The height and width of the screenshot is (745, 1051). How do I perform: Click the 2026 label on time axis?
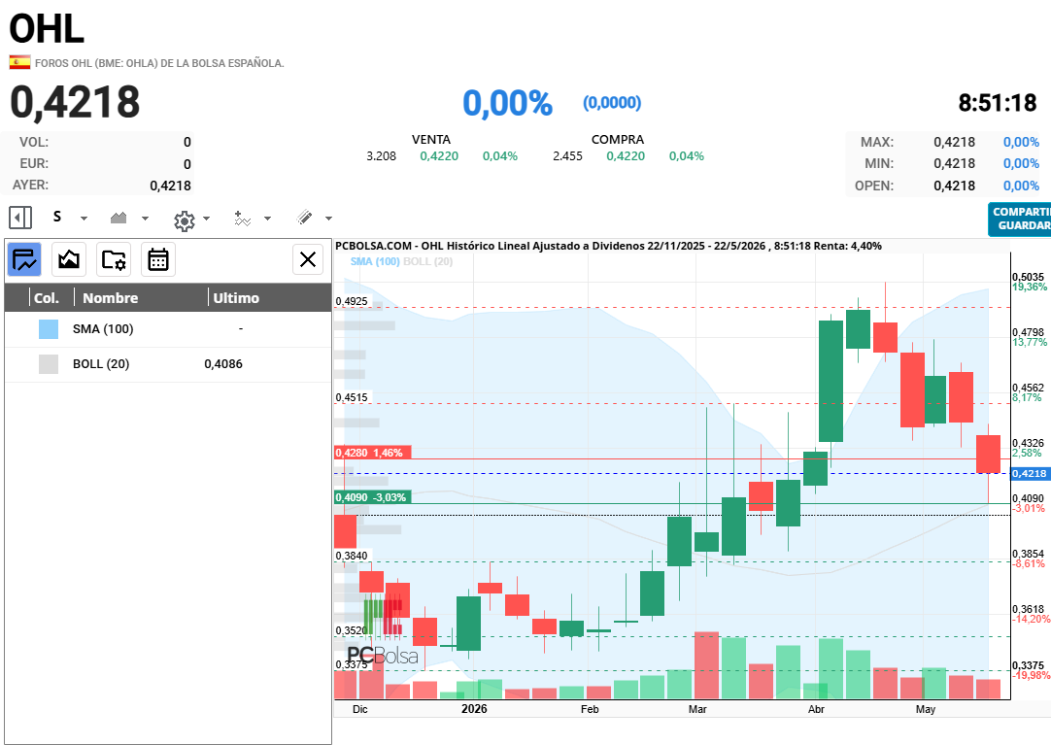click(474, 709)
